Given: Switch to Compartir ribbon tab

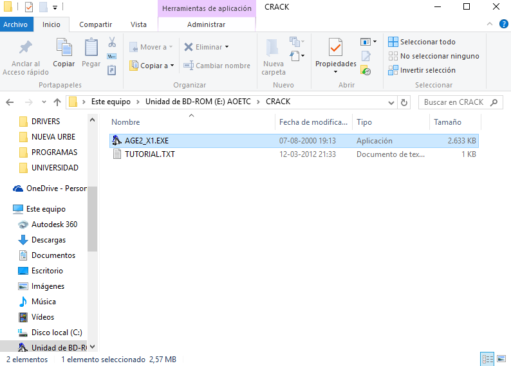Looking at the screenshot, I should click(x=95, y=24).
